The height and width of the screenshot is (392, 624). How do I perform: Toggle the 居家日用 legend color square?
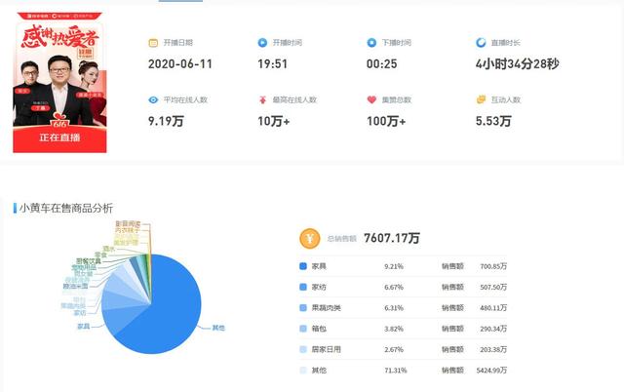coord(303,349)
